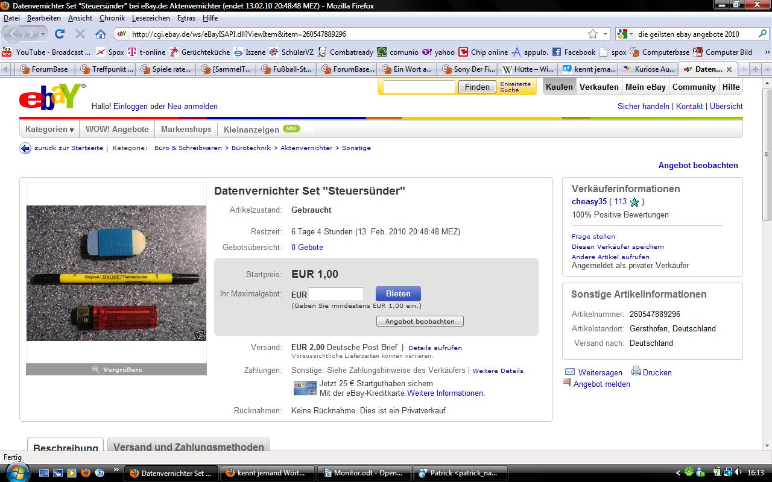Open the t-online bookmark
772x482 pixels.
(x=147, y=52)
